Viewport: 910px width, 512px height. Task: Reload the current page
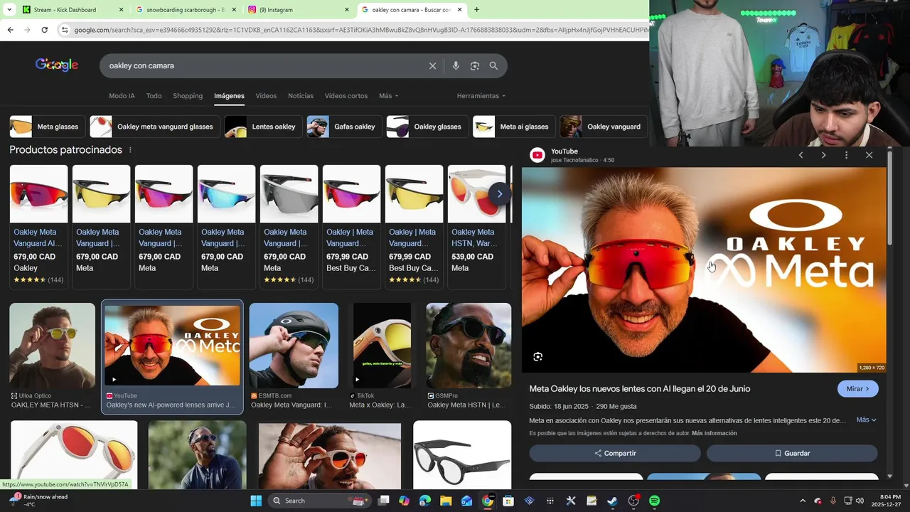tap(44, 30)
